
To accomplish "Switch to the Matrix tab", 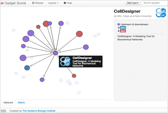I will click(21, 103).
